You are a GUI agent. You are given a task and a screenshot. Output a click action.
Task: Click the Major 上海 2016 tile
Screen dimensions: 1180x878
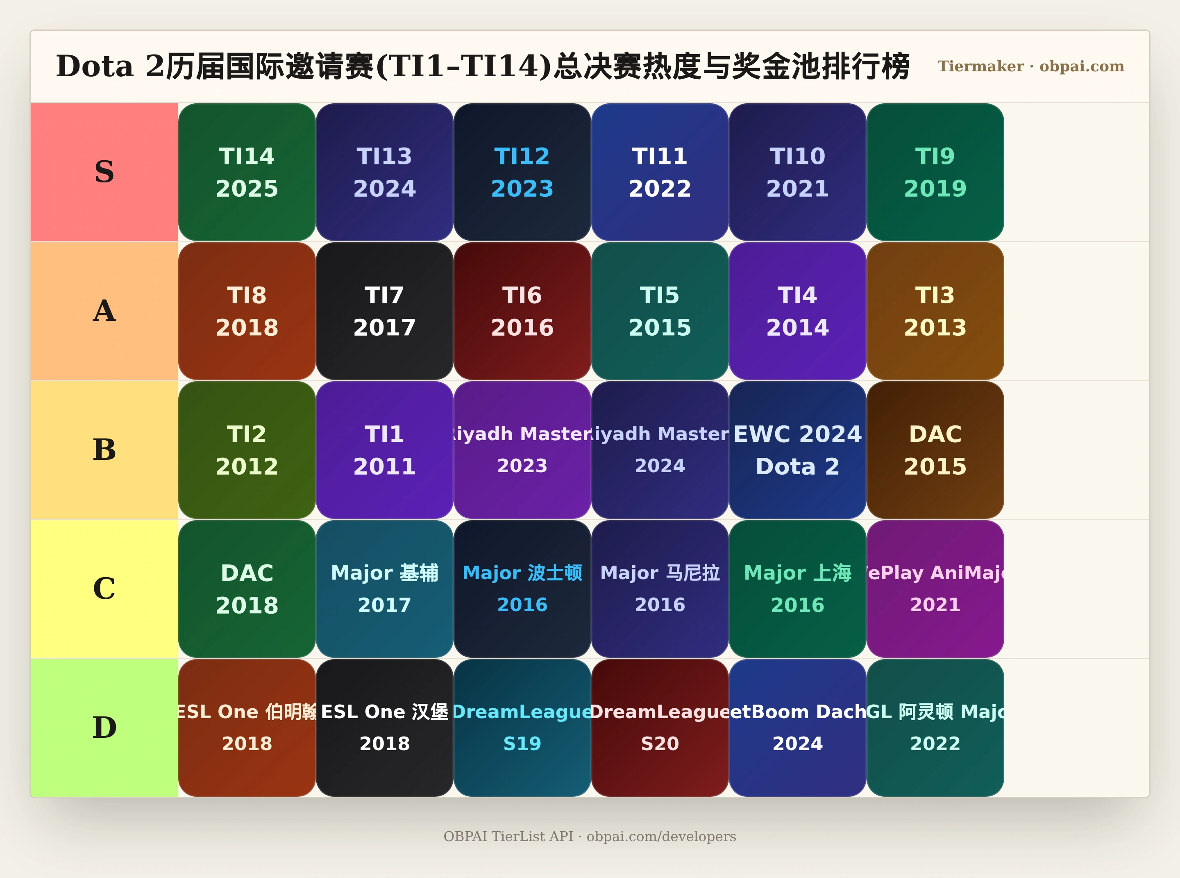pyautogui.click(x=797, y=589)
